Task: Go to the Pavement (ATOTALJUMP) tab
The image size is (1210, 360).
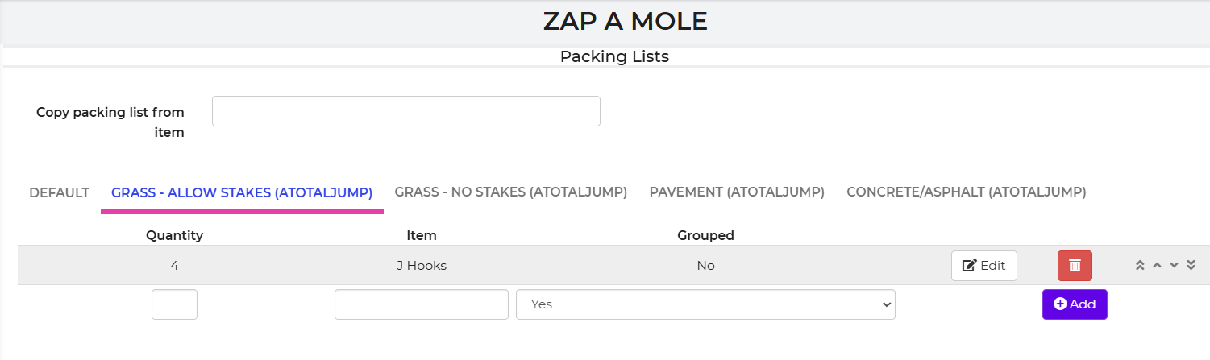Action: [737, 192]
